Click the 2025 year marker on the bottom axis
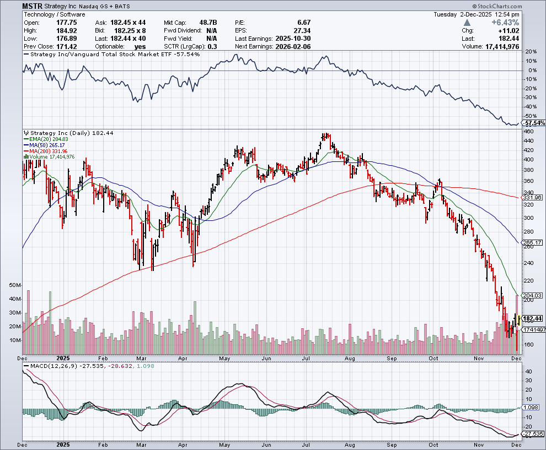This screenshot has height=450, width=546. 63,358
